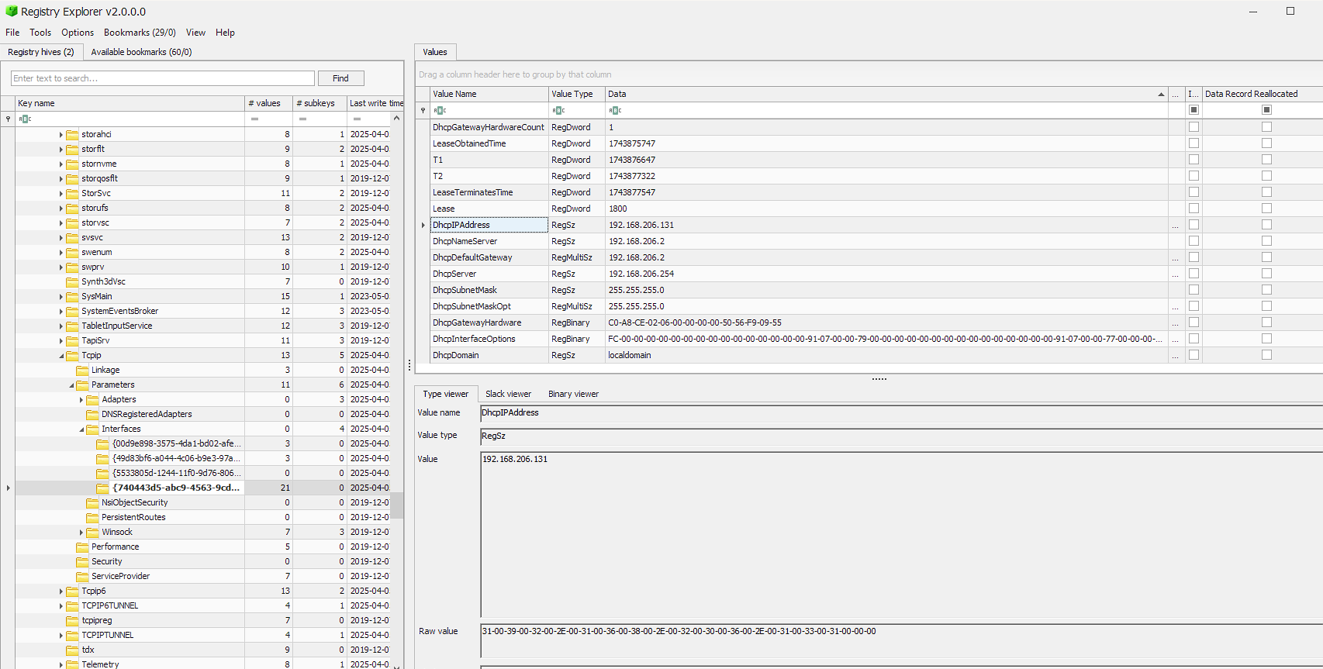Click the key tree vertical scrollbar thumb
Screen dimensions: 1323x669
pos(396,505)
